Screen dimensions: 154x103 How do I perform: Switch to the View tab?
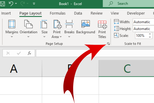(115, 13)
